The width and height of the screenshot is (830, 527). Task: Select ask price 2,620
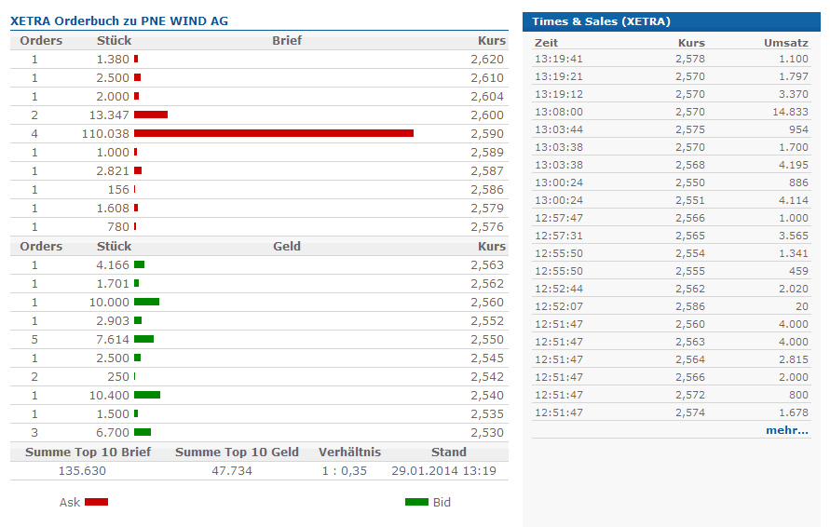[487, 60]
